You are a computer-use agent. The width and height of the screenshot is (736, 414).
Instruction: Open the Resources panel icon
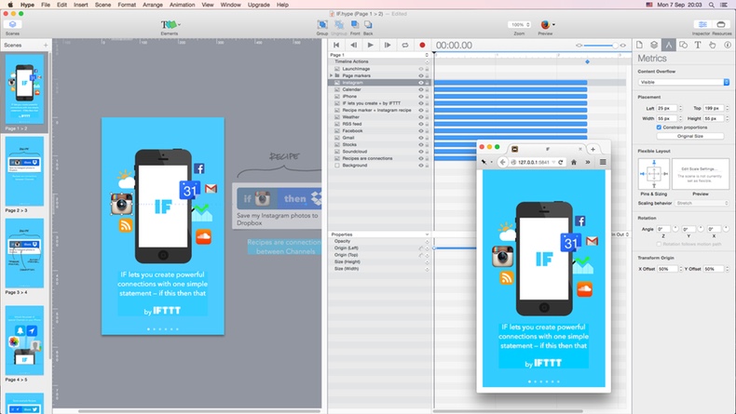[721, 24]
